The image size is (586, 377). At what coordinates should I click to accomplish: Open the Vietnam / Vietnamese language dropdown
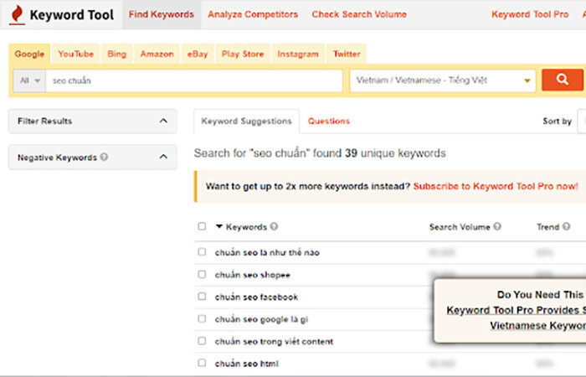click(x=443, y=80)
